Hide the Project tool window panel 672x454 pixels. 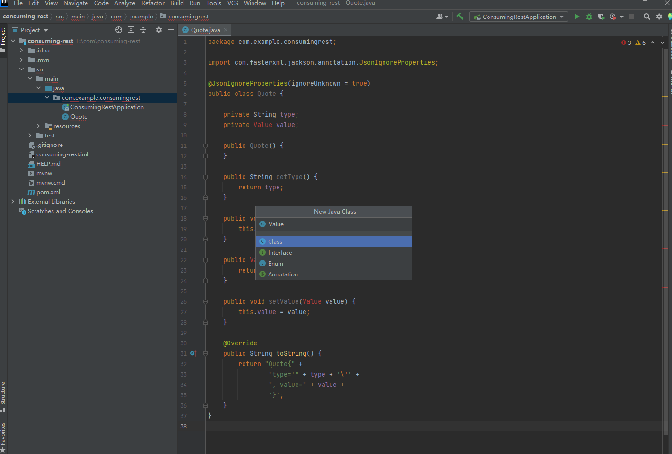click(171, 30)
